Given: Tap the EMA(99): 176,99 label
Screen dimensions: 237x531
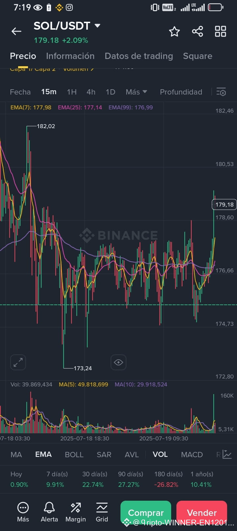Looking at the screenshot, I should point(131,107).
